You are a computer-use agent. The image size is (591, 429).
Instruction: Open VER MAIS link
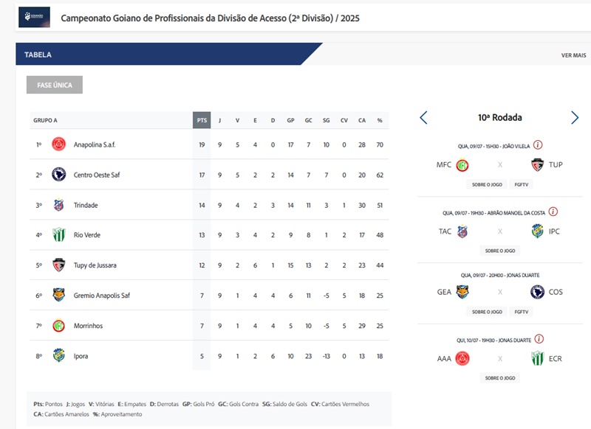pos(573,55)
